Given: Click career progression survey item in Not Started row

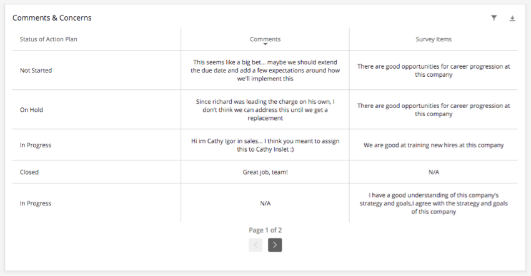Looking at the screenshot, I should click(x=433, y=71).
